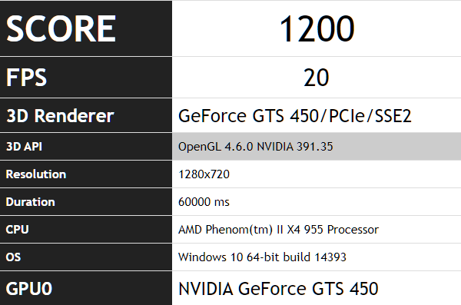Click the SCORE label cell
The image size is (461, 305).
click(x=86, y=28)
